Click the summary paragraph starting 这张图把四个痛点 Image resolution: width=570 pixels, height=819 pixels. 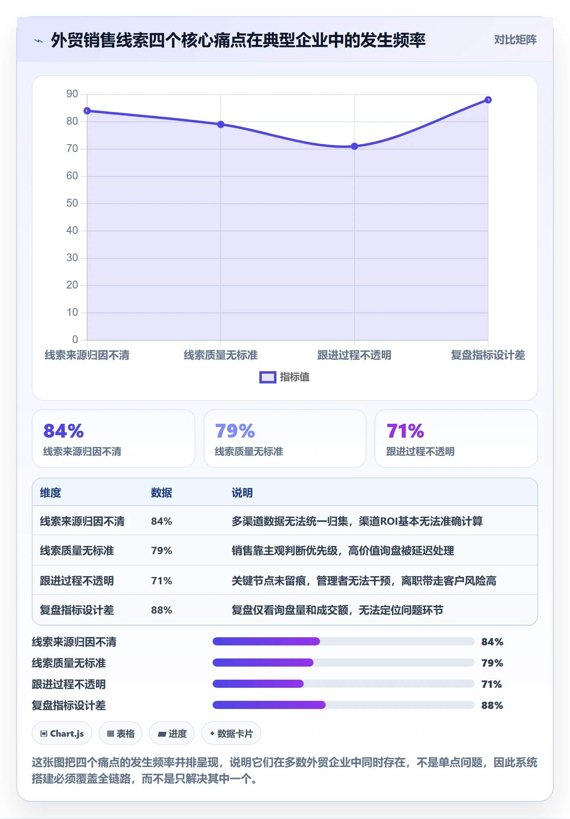click(285, 771)
